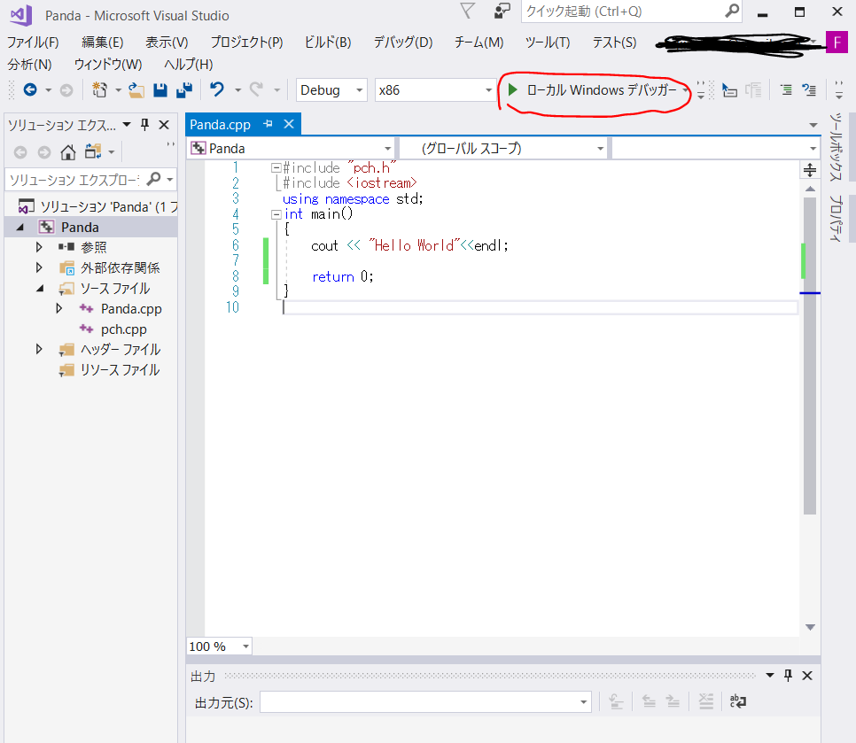Expand the ヘッダー ファイル folder

point(39,349)
